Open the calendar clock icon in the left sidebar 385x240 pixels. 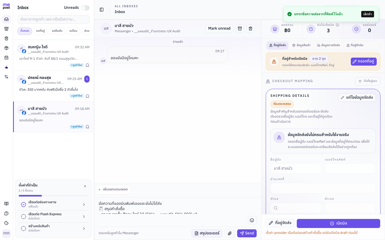tap(6, 58)
